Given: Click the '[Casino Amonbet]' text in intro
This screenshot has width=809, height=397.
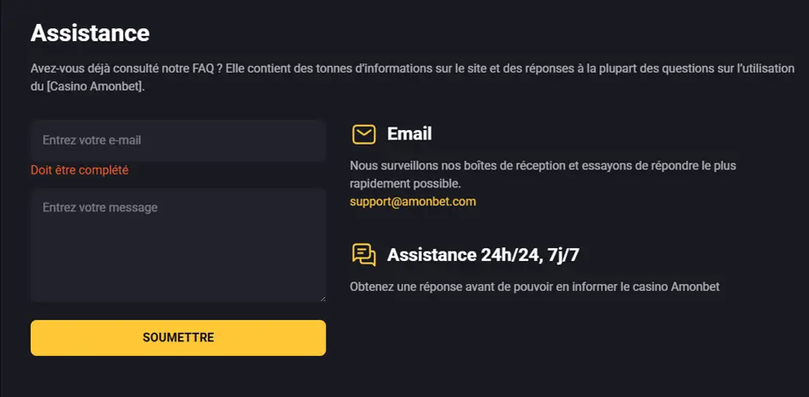Looking at the screenshot, I should 95,86.
